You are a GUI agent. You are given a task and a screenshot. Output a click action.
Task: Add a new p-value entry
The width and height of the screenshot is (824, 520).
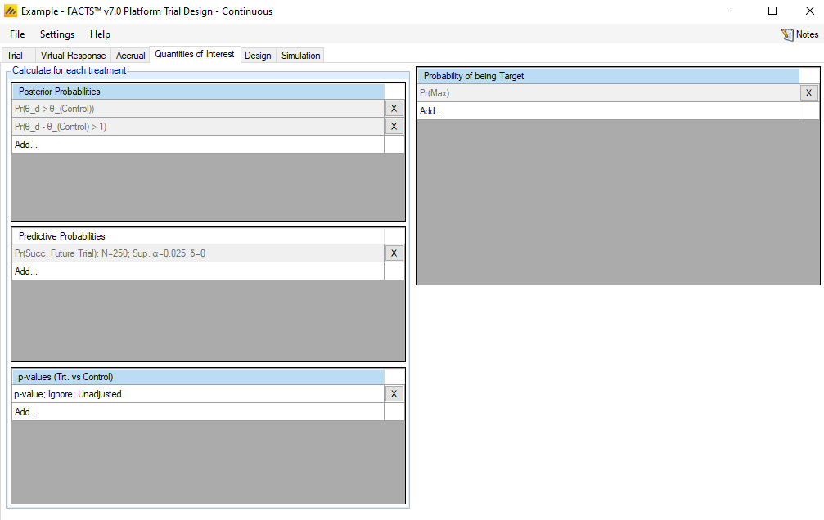(x=26, y=412)
